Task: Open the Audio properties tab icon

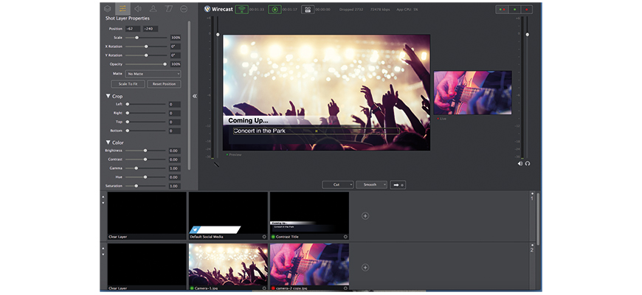Action: tap(137, 8)
